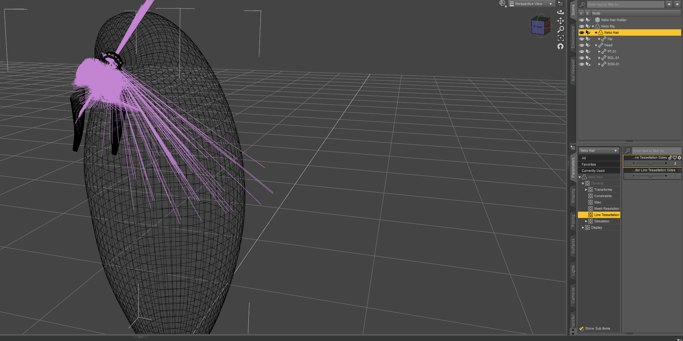
Task: Click the gear icon on Tessellation Sides property
Action: (680, 158)
